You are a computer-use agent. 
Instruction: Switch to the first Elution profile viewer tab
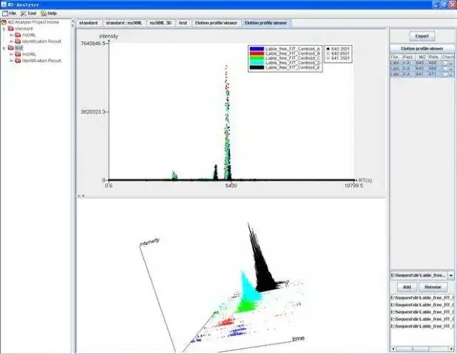[x=216, y=23]
